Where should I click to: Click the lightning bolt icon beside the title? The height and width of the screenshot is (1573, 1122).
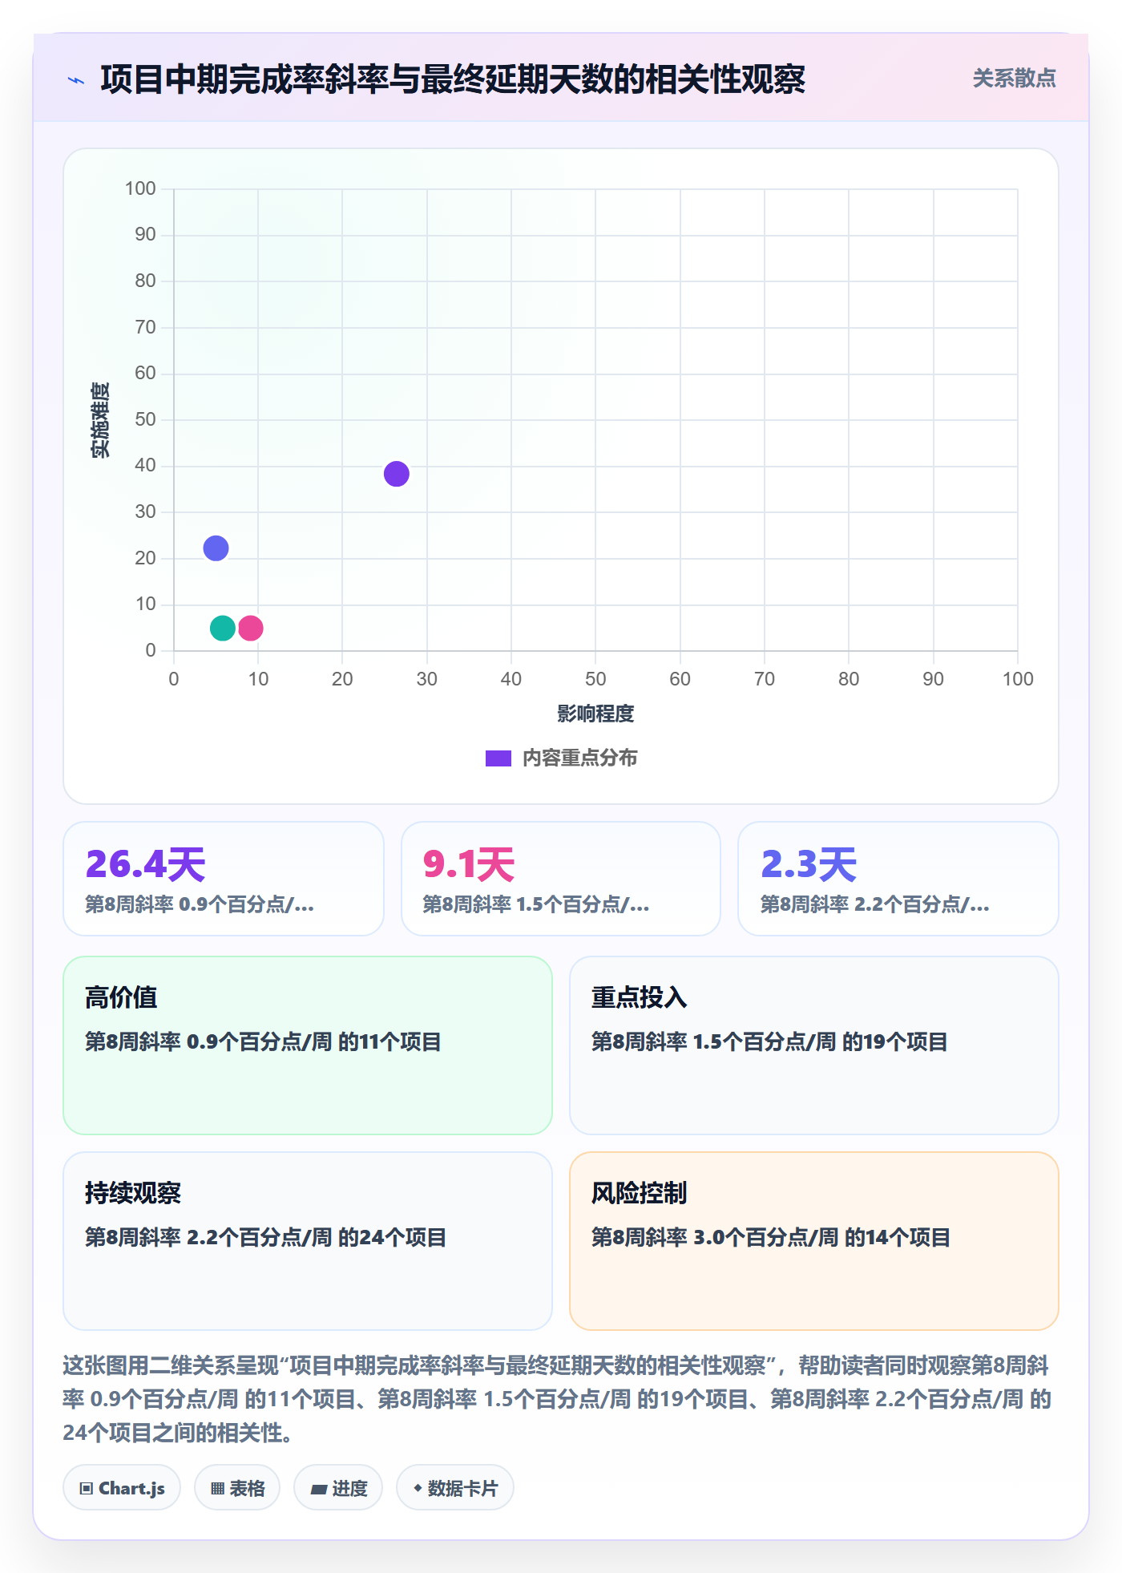pyautogui.click(x=76, y=80)
